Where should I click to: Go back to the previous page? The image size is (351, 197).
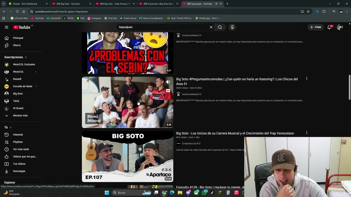click(x=4, y=11)
